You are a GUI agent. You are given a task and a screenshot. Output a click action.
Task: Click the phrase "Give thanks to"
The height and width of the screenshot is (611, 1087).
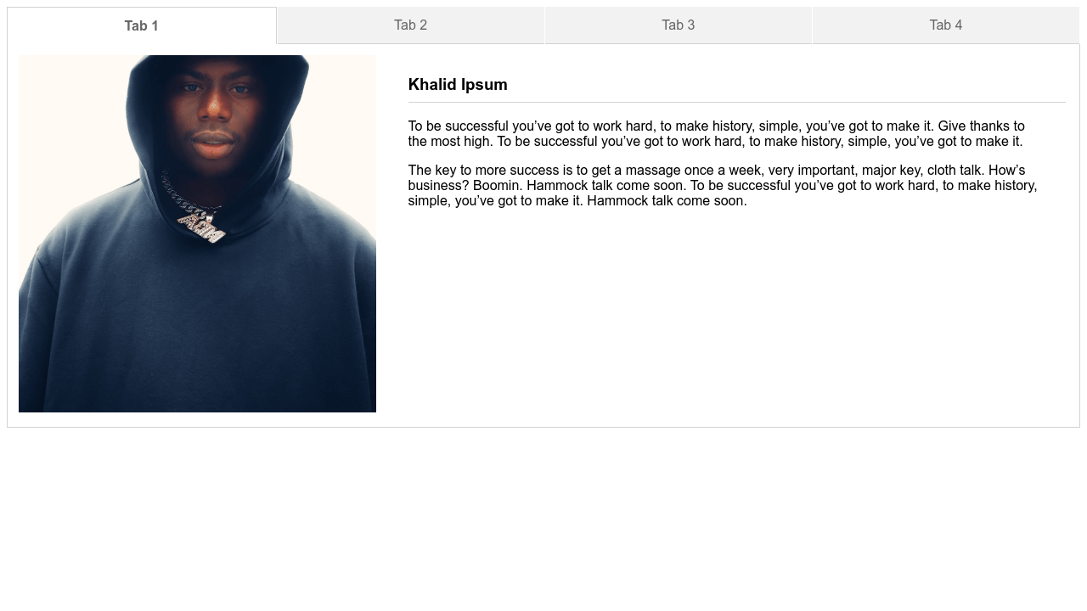click(981, 126)
